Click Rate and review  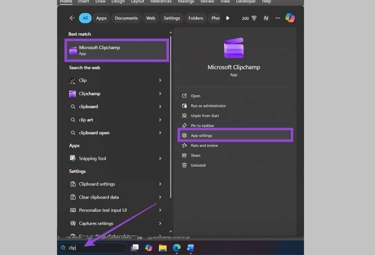click(204, 145)
